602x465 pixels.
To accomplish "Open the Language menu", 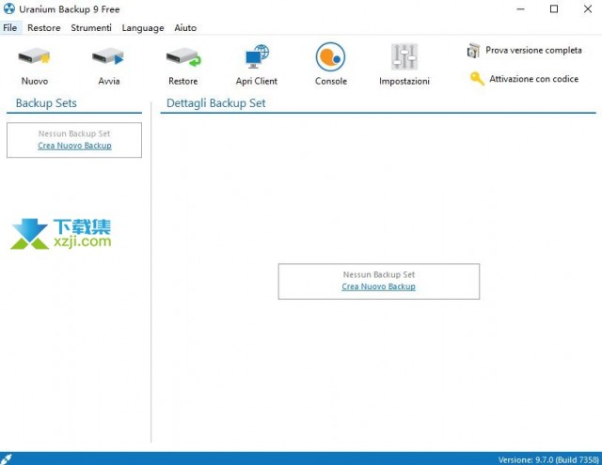I will coord(143,27).
